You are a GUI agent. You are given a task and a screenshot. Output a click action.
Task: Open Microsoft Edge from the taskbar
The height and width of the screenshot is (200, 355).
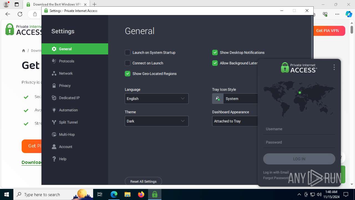[114, 194]
